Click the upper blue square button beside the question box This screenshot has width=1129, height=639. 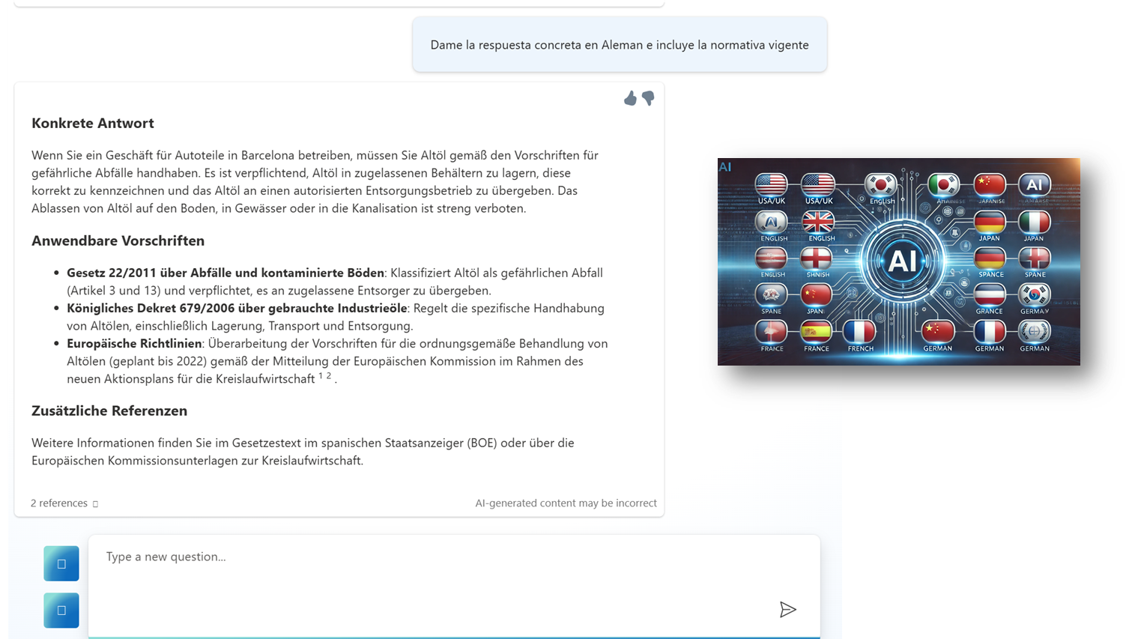[x=61, y=563]
